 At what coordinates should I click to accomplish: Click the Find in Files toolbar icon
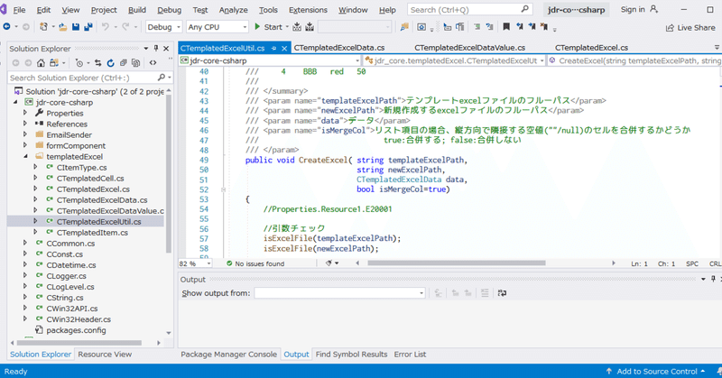click(x=404, y=27)
